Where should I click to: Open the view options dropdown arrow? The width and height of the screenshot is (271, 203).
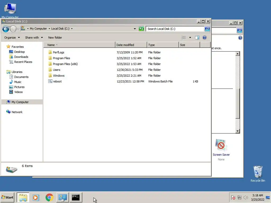(190, 38)
